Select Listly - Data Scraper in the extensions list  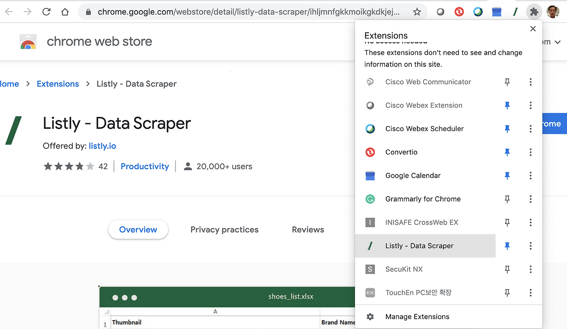click(425, 246)
